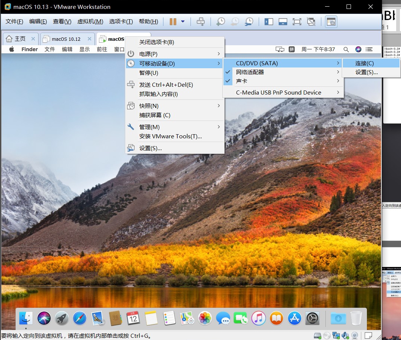
Task: Click 连接(C) in CD/DVD submenu
Action: point(371,63)
